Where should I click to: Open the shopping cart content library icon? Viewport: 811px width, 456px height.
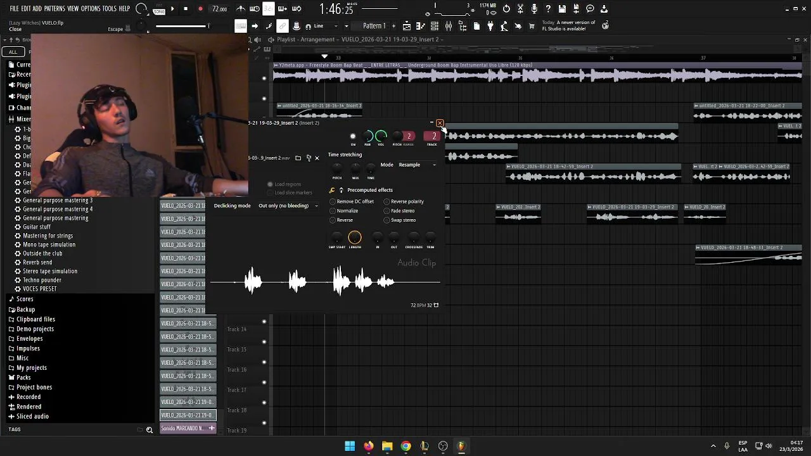click(x=532, y=26)
